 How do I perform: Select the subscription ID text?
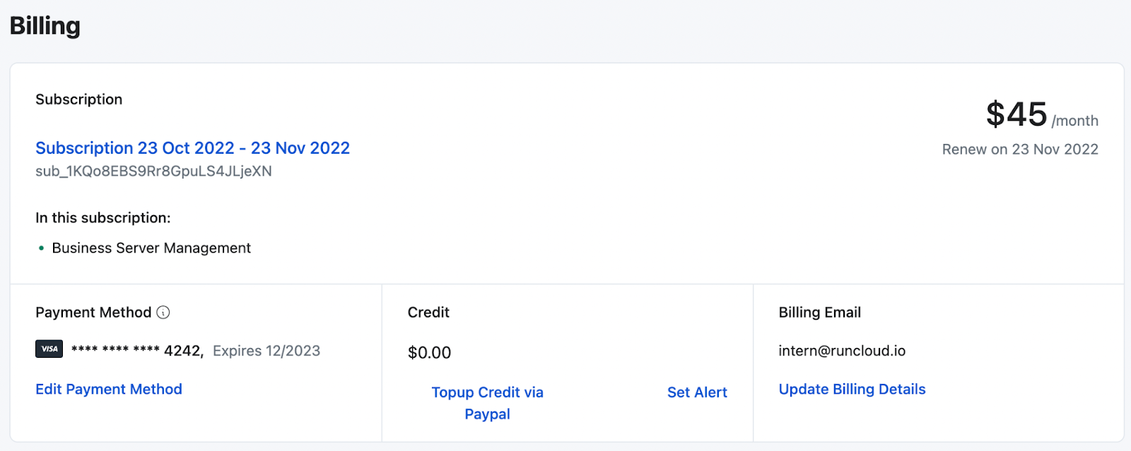153,172
